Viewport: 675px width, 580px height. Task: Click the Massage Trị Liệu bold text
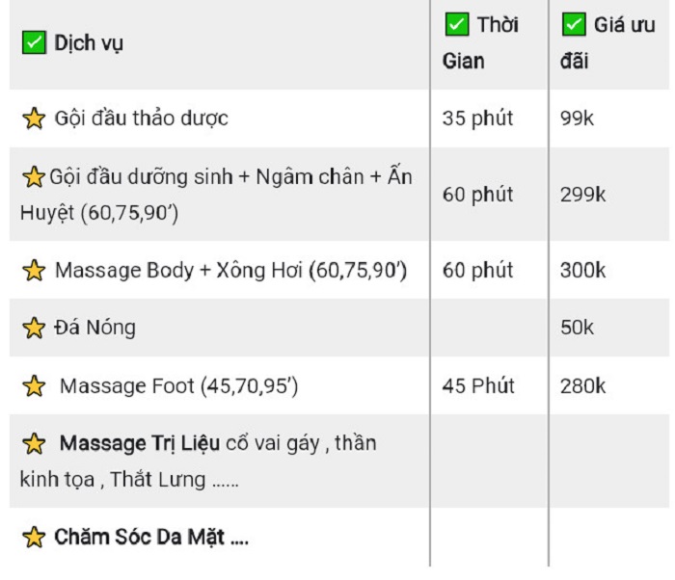(x=140, y=443)
